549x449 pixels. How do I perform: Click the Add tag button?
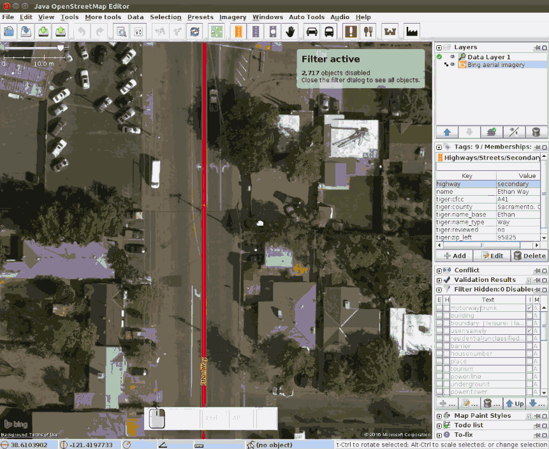coord(454,256)
